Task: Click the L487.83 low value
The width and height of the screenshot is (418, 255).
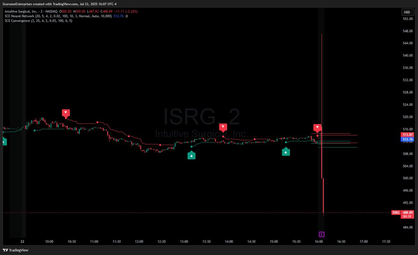Action: tap(93, 12)
